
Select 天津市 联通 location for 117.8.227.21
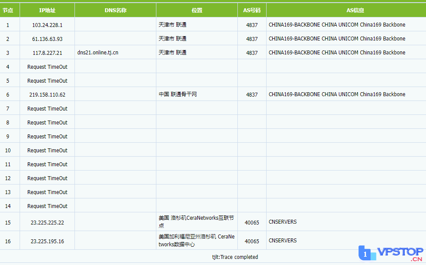(172, 52)
